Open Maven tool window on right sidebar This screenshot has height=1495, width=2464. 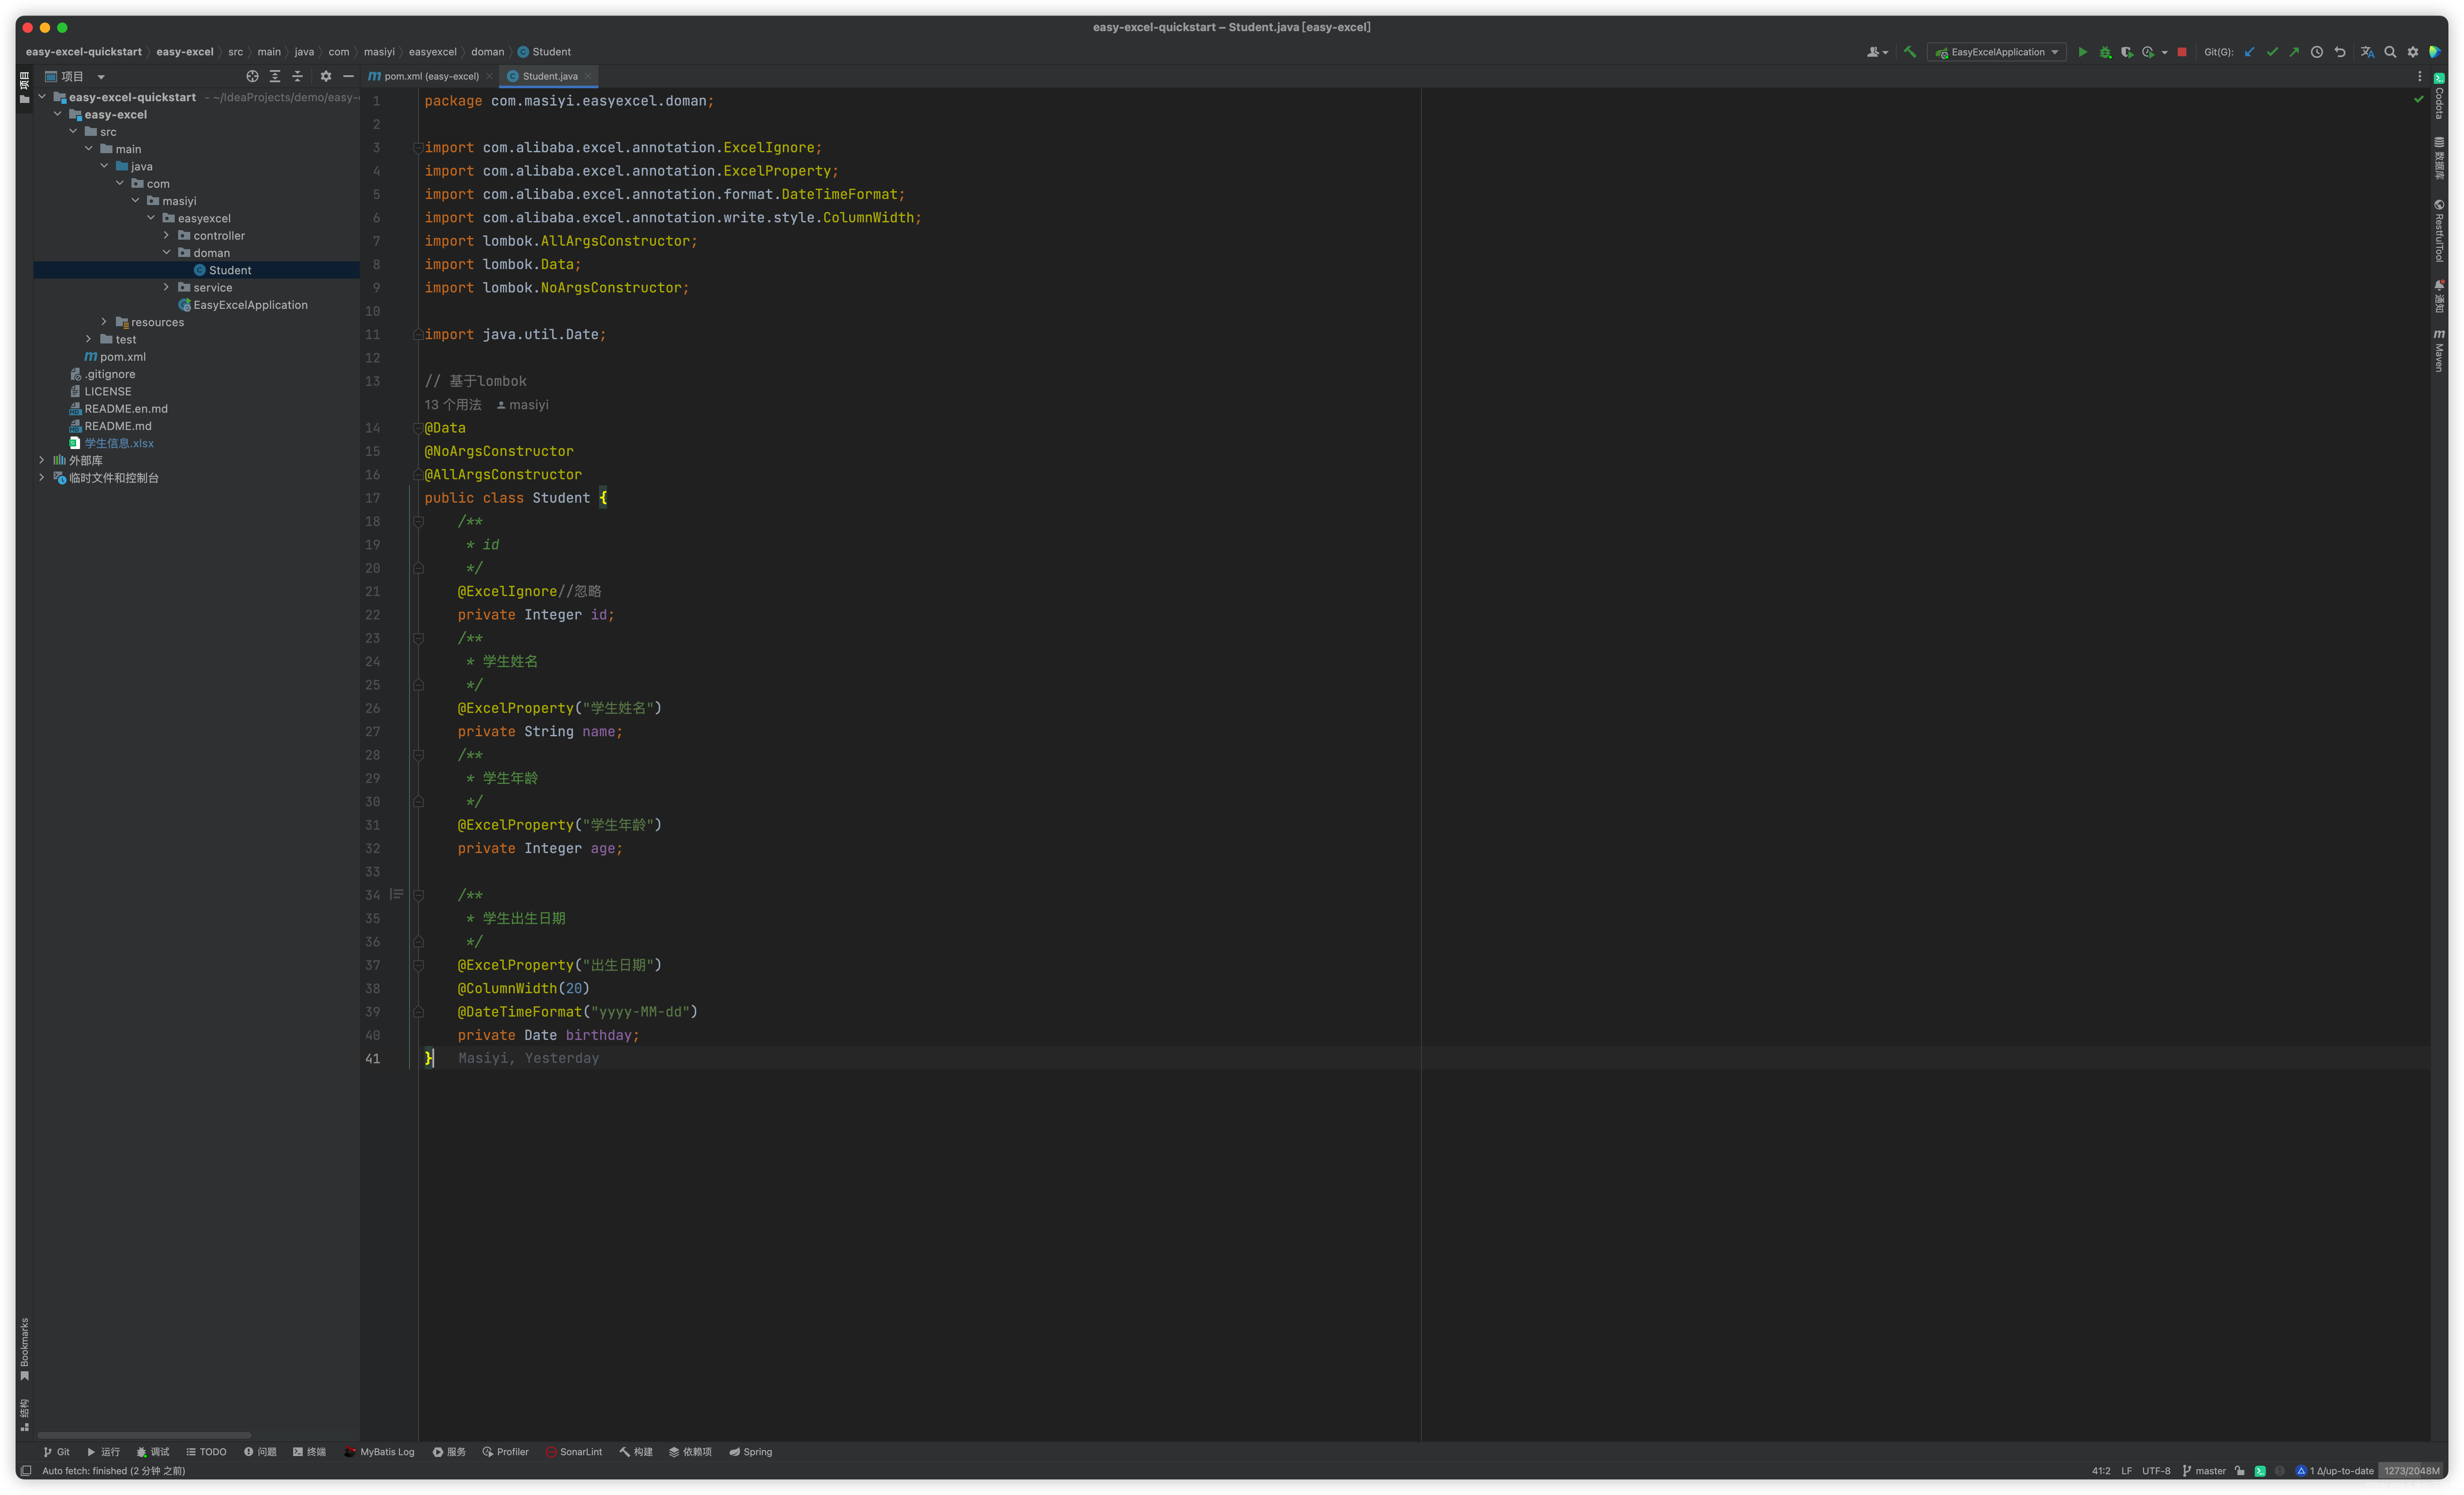tap(2439, 350)
